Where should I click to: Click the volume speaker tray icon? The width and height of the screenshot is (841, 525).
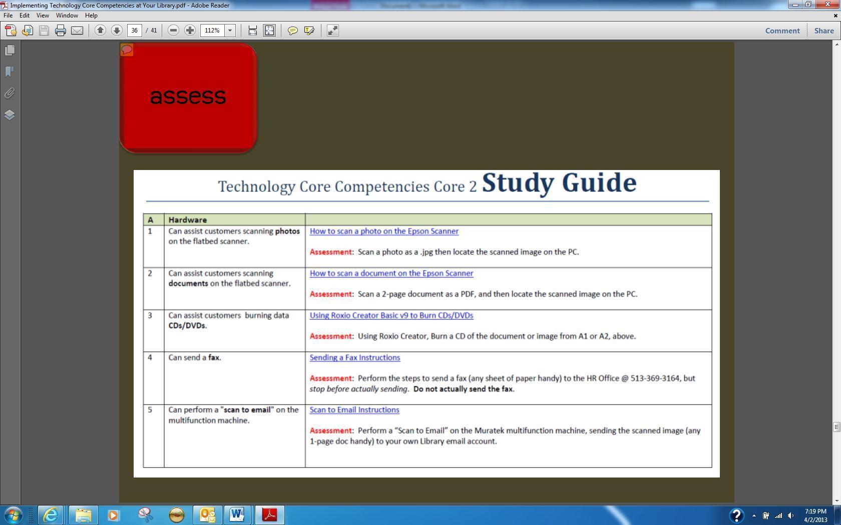click(791, 515)
